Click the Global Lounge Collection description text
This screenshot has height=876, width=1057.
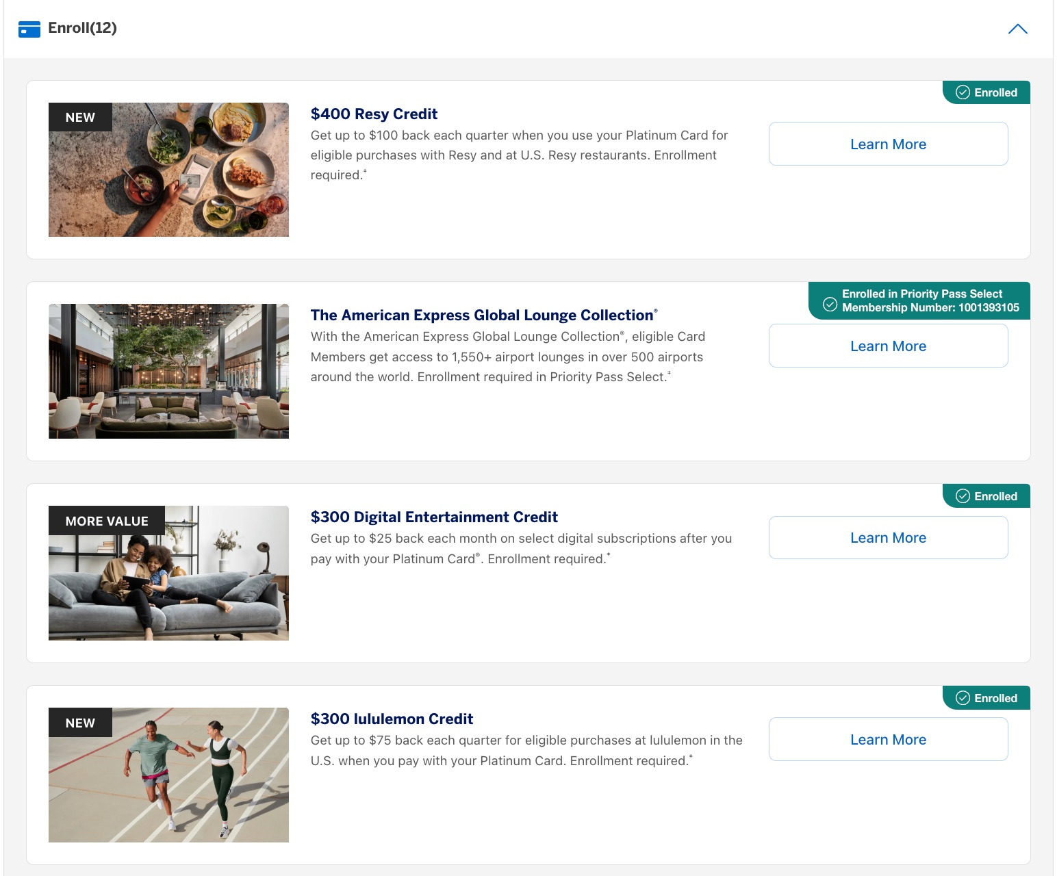click(x=508, y=357)
